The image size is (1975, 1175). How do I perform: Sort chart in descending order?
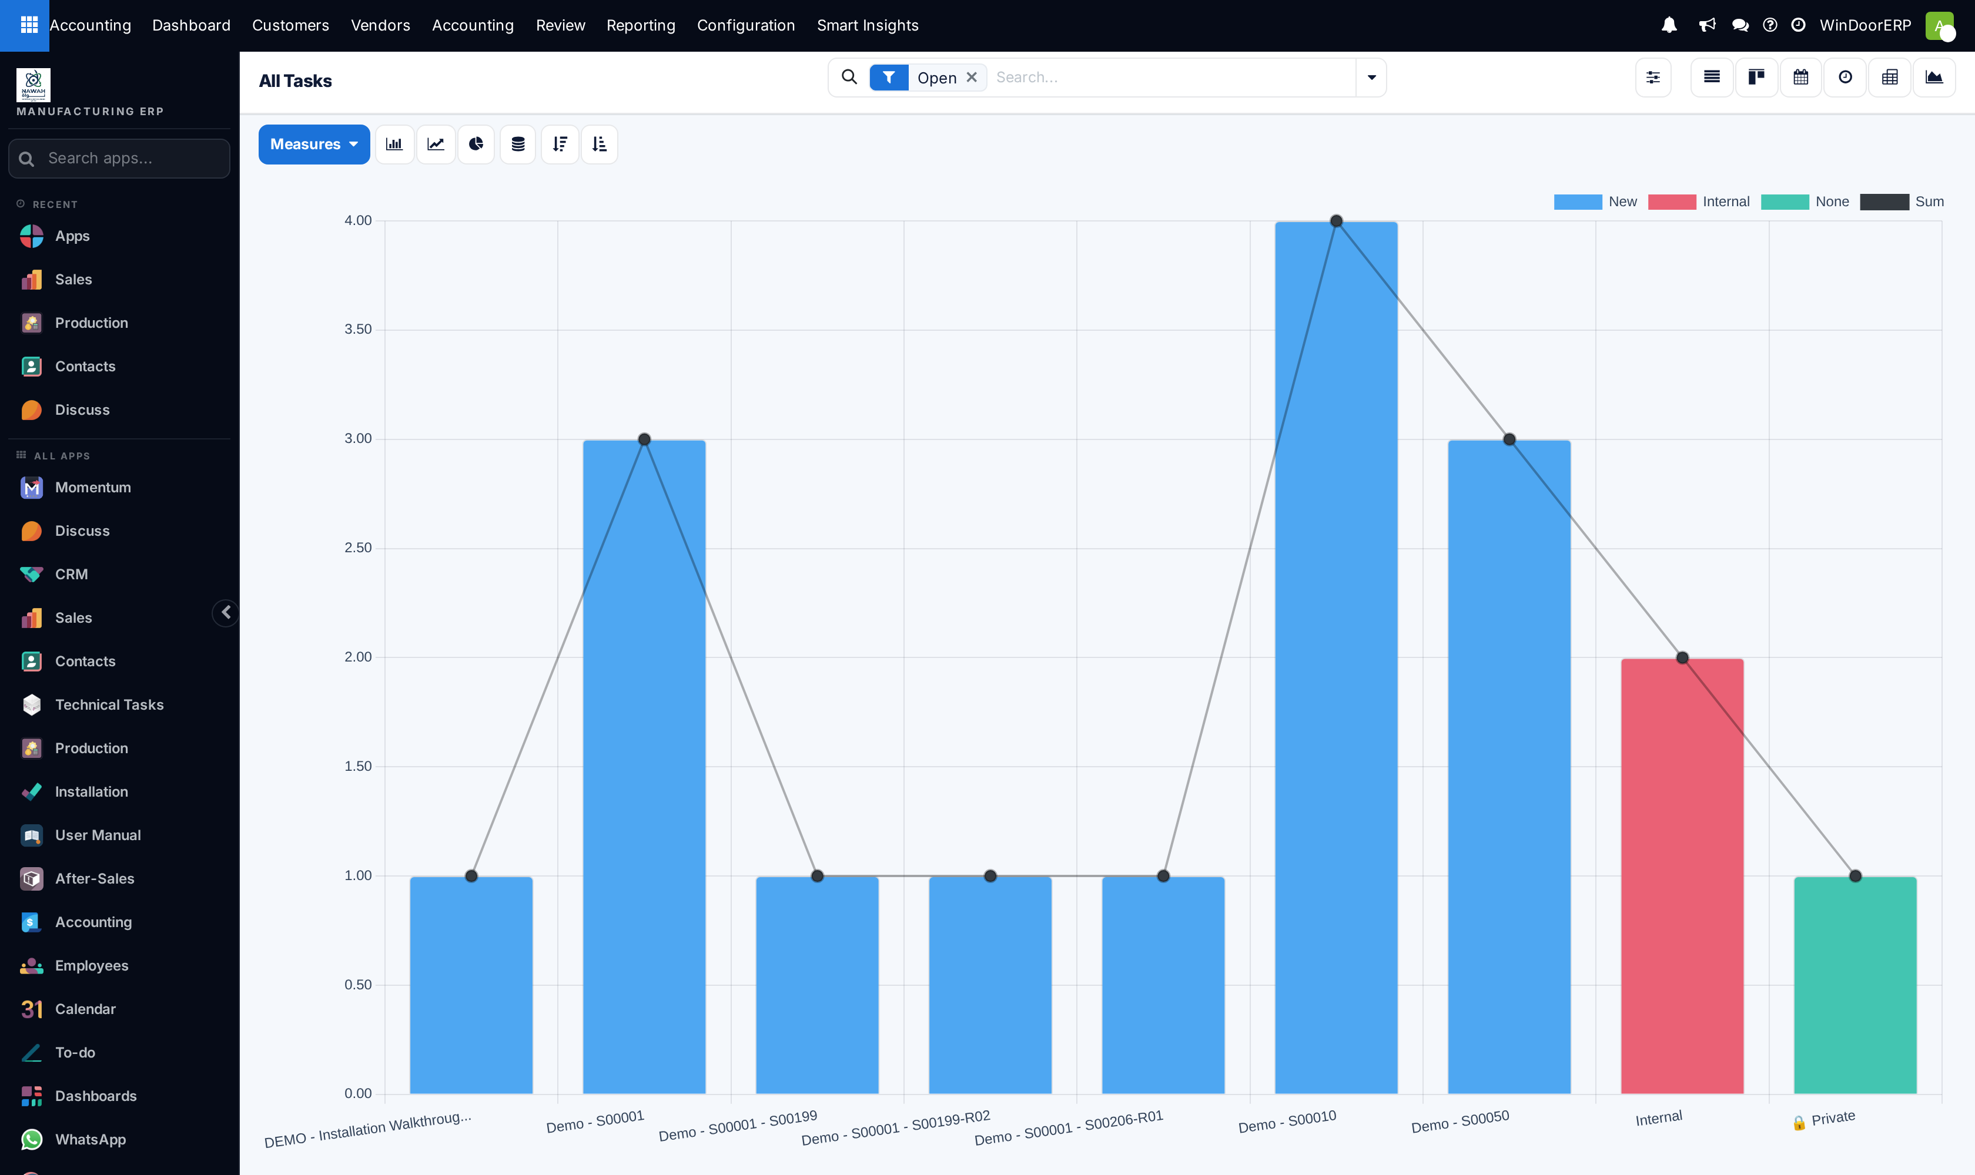(x=560, y=144)
